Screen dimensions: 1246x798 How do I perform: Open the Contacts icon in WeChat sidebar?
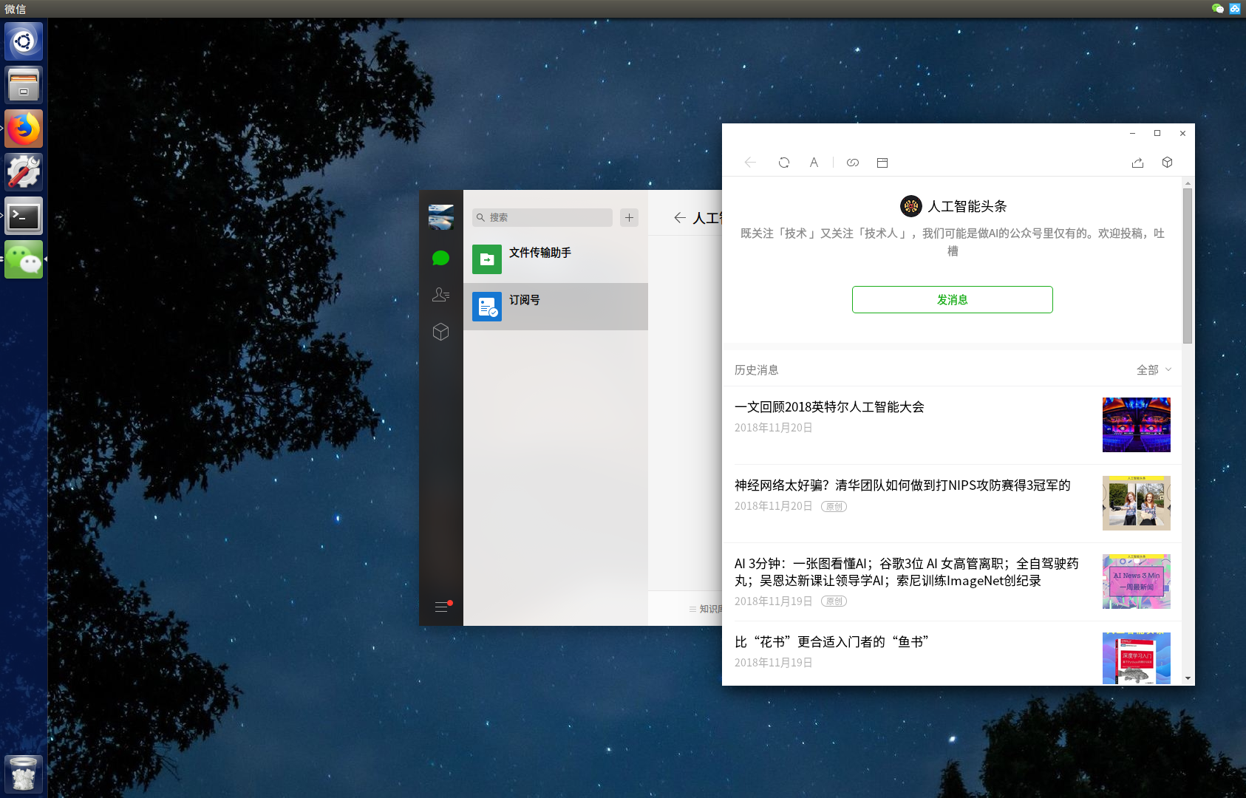440,295
